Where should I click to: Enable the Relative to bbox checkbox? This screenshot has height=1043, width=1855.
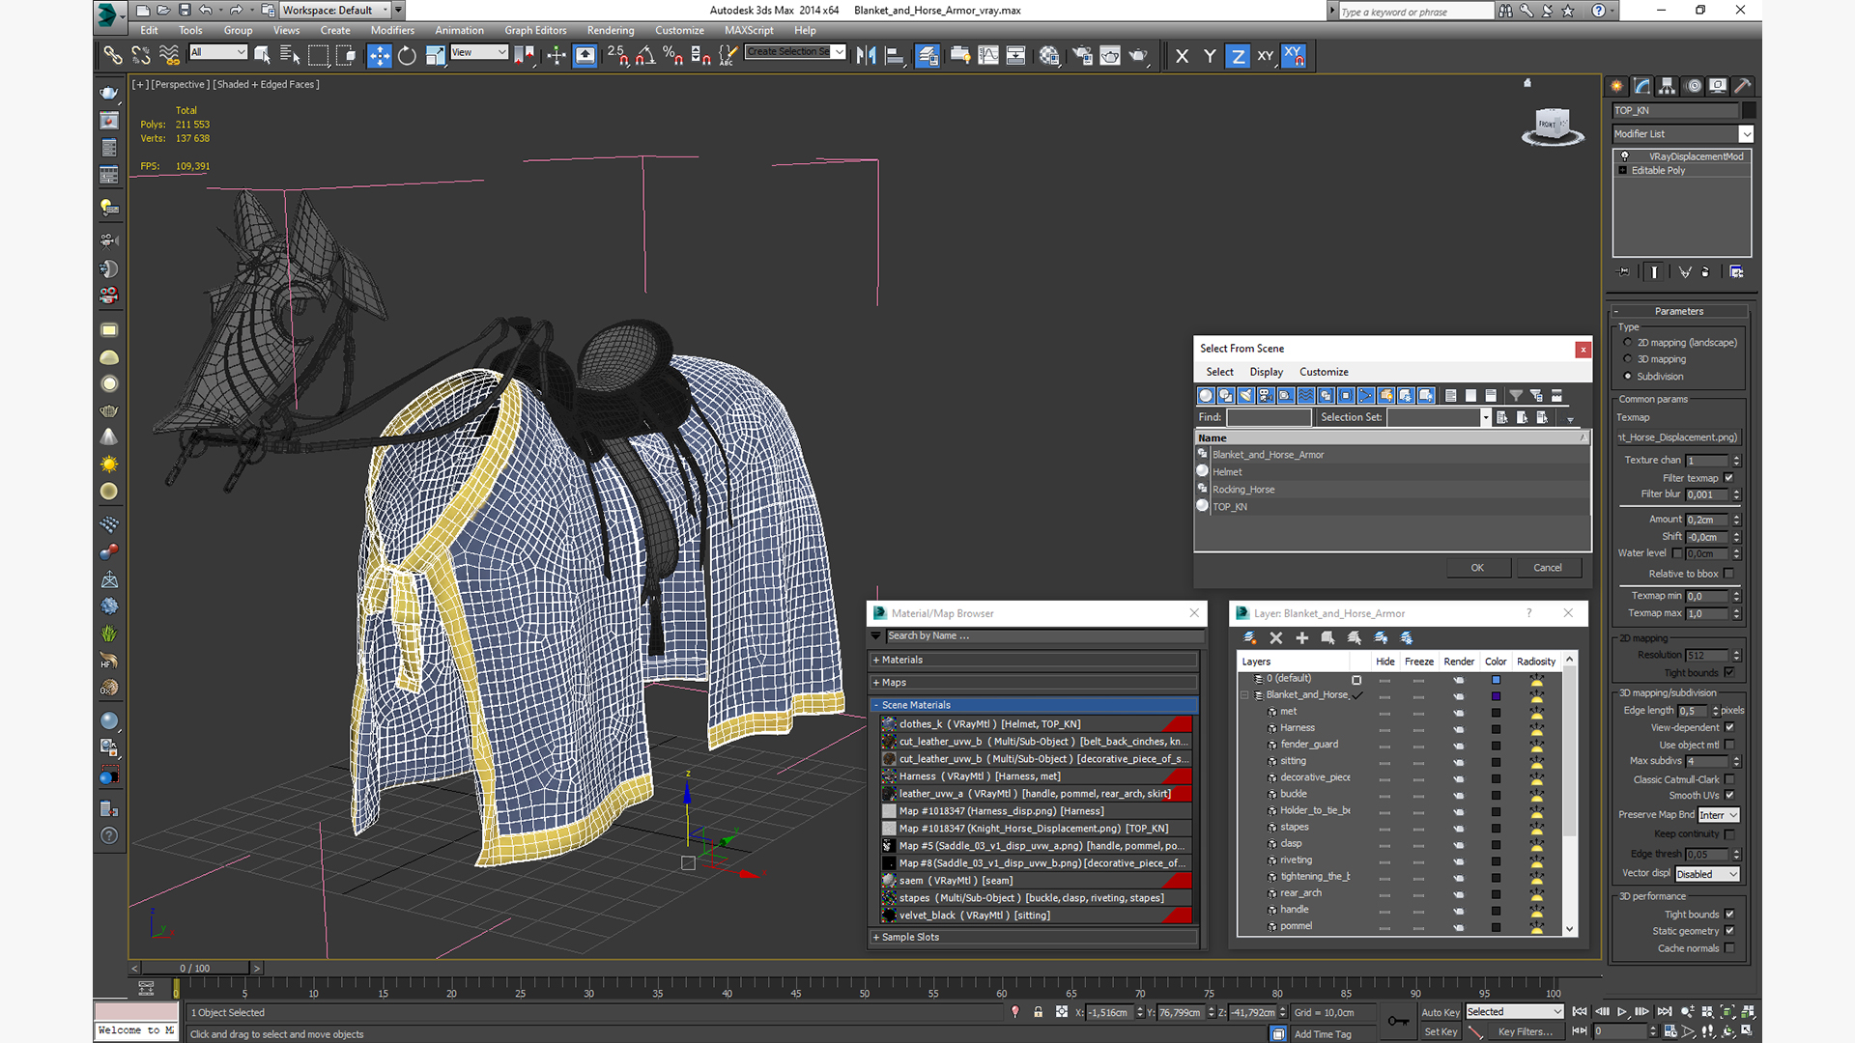(x=1728, y=574)
